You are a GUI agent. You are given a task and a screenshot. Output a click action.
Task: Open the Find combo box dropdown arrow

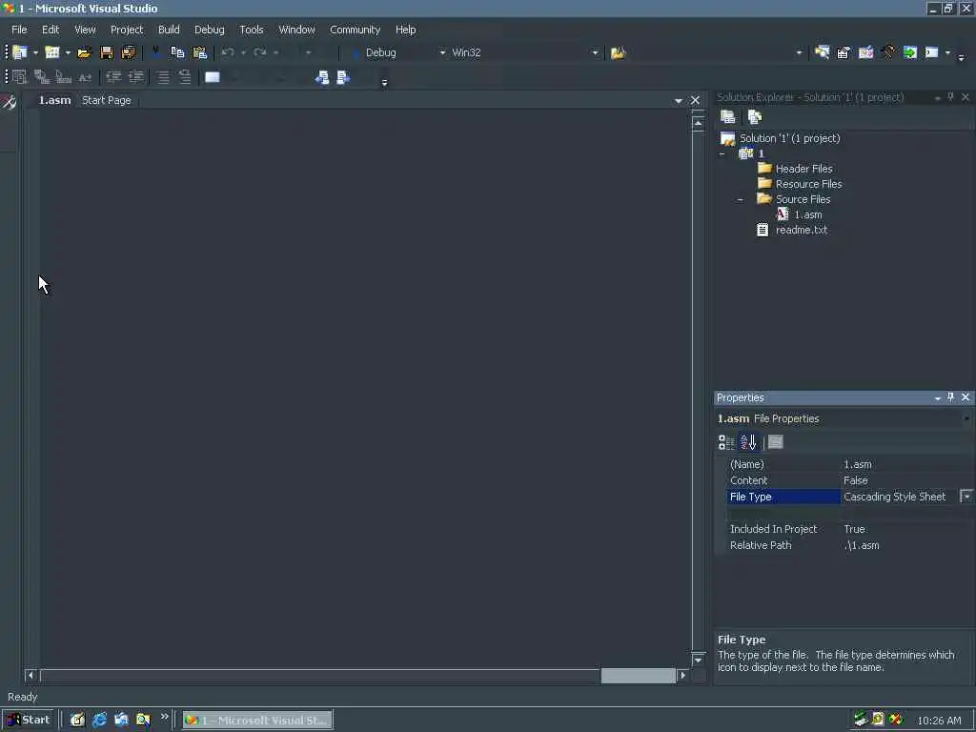tap(800, 53)
